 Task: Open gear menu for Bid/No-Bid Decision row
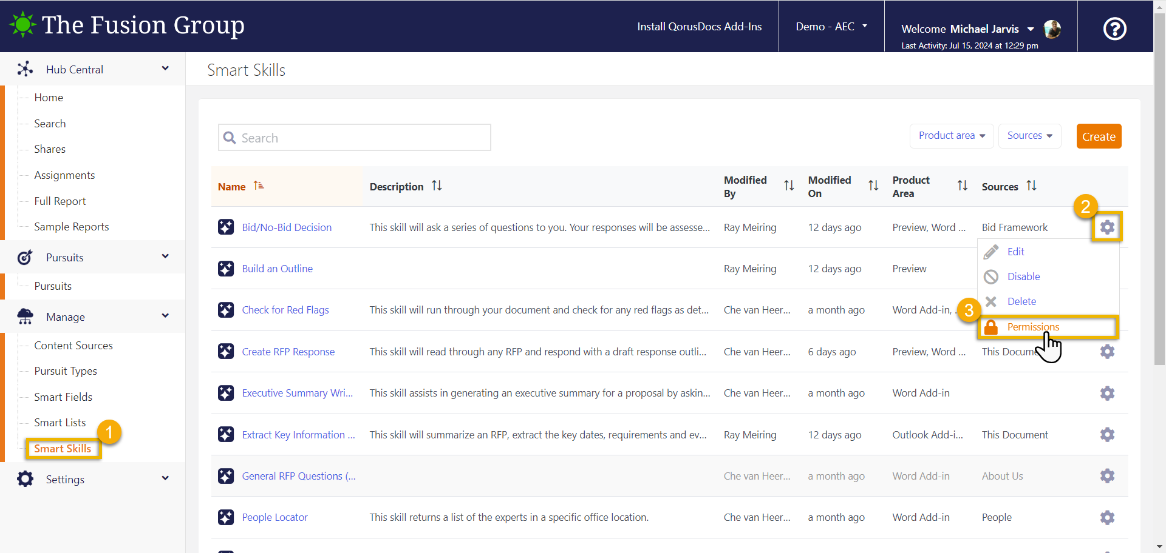pos(1107,227)
